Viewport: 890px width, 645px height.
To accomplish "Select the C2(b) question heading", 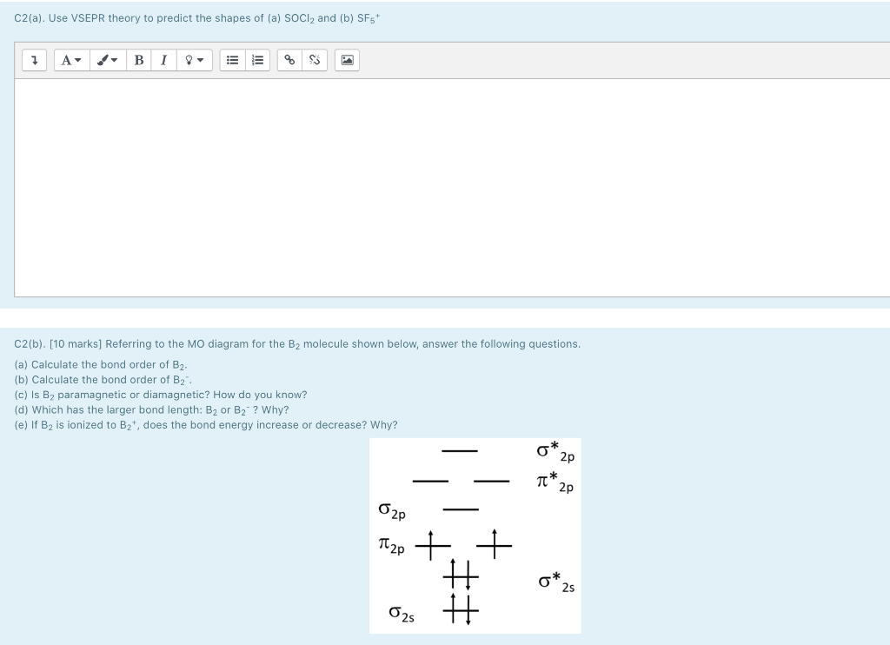I will coord(298,343).
